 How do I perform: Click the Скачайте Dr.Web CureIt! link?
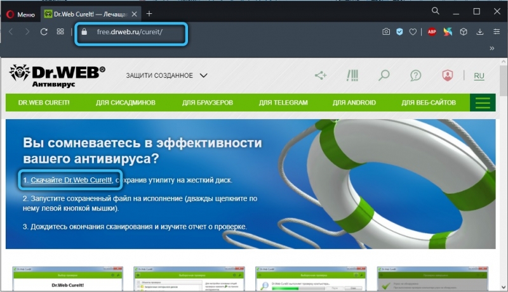[71, 181]
